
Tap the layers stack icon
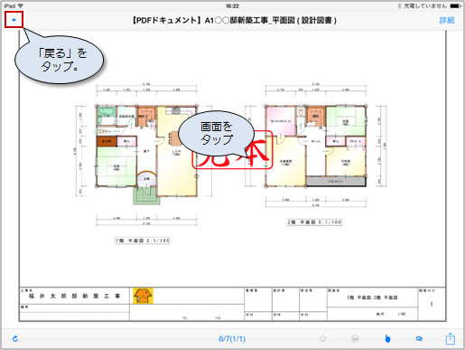pos(355,338)
